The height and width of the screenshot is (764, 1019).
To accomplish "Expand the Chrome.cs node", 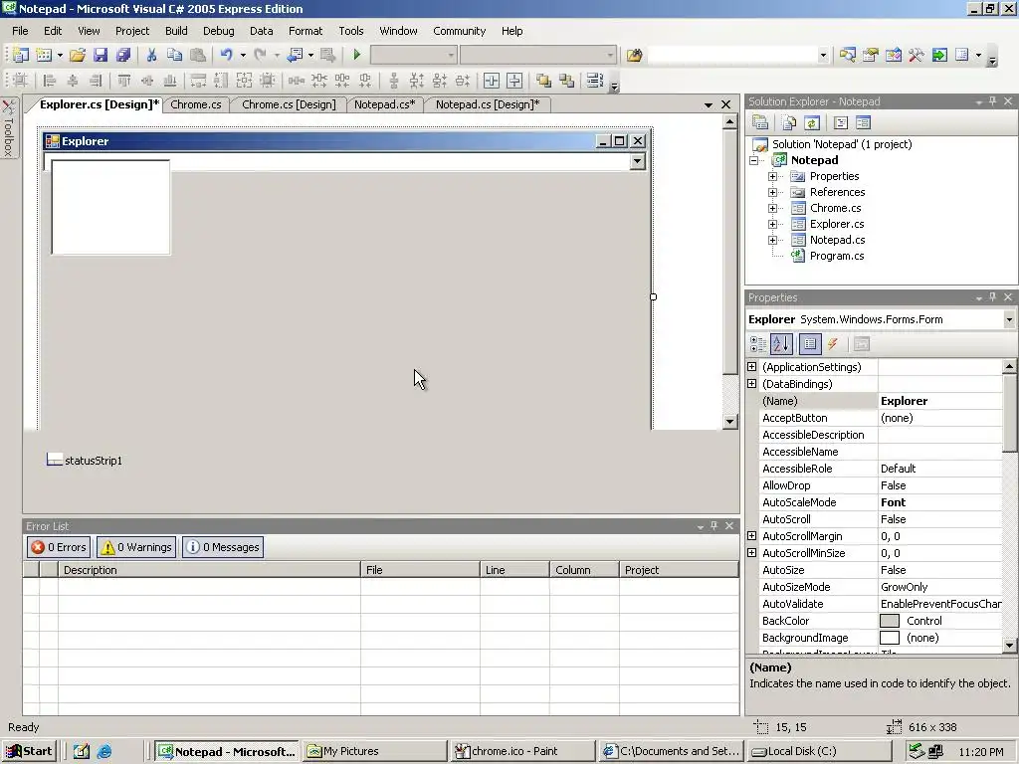I will point(772,208).
